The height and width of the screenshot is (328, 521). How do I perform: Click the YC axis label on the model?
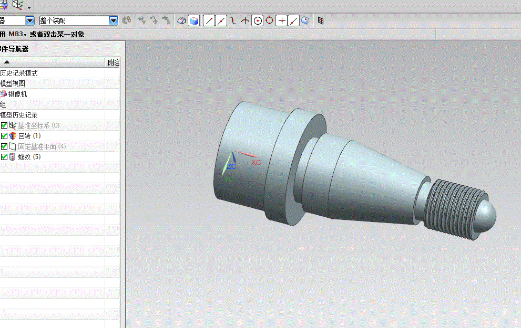click(x=229, y=179)
